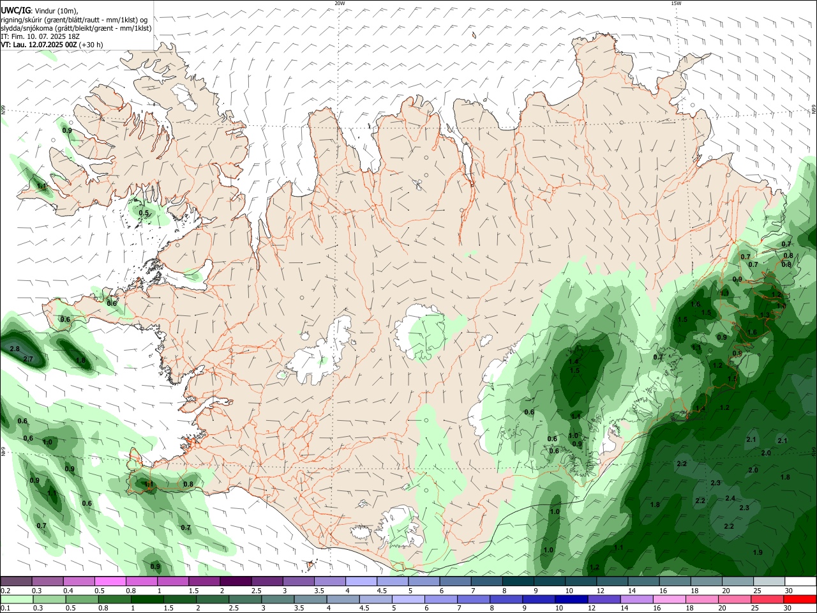This screenshot has height=613, width=817.
Task: Pick the light purple 14 mm rain swatch
Action: (636, 600)
